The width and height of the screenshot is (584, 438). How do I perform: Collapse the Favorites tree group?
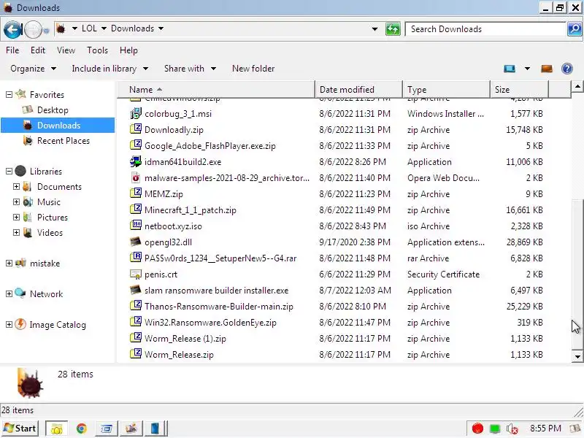click(x=9, y=95)
